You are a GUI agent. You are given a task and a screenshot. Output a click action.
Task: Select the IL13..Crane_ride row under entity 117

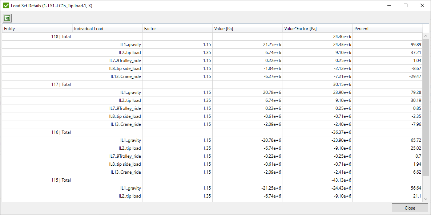145,124
